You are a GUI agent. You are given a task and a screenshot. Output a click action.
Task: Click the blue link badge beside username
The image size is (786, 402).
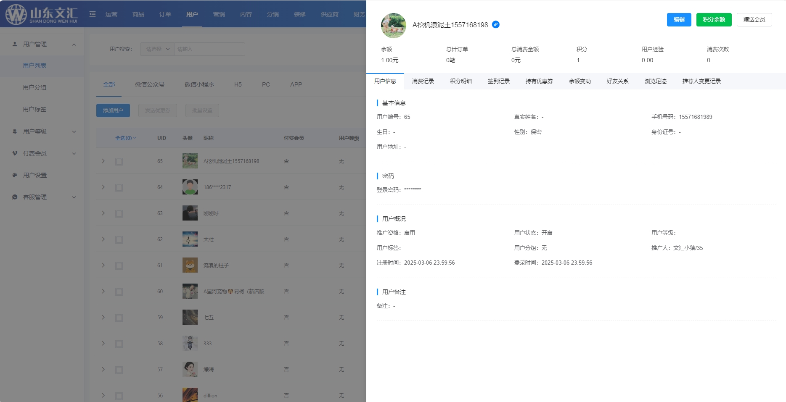(496, 24)
